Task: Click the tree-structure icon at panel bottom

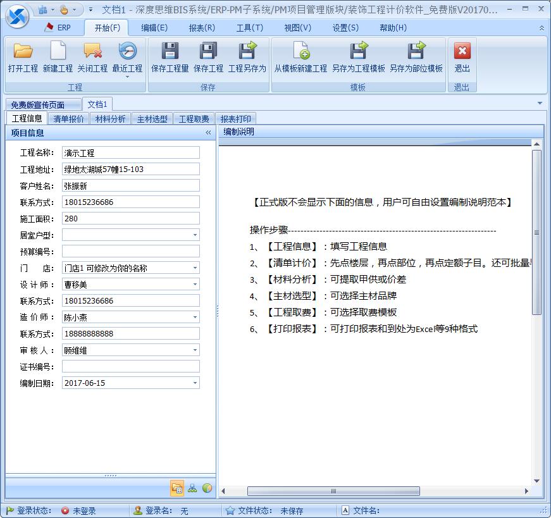Action: pyautogui.click(x=192, y=488)
